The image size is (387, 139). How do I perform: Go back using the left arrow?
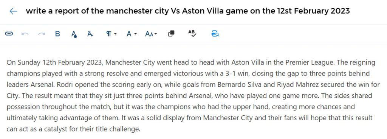(13, 11)
